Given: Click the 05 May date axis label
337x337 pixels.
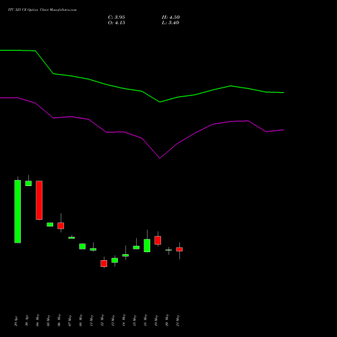Looking at the screenshot, I should [49, 321].
